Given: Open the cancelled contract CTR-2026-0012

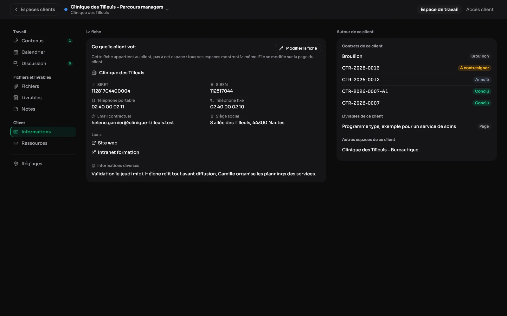Looking at the screenshot, I should pyautogui.click(x=417, y=80).
